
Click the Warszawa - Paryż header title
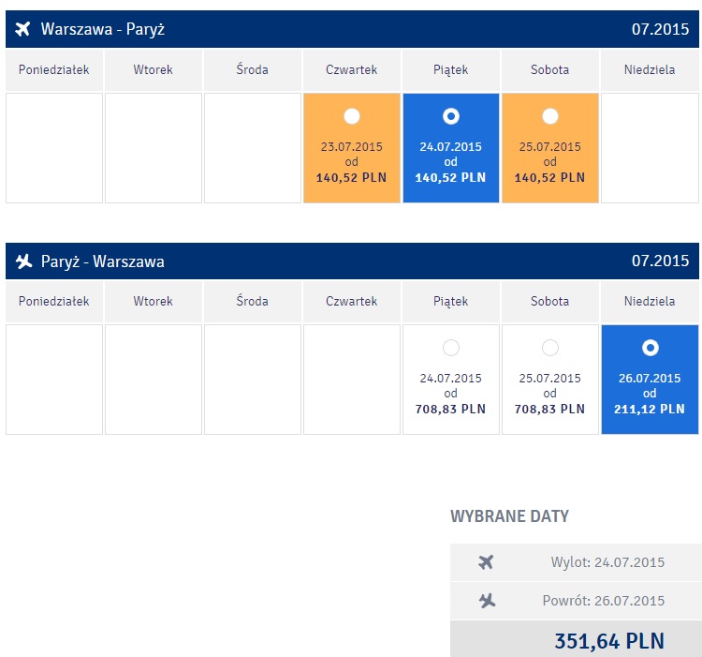coord(103,29)
